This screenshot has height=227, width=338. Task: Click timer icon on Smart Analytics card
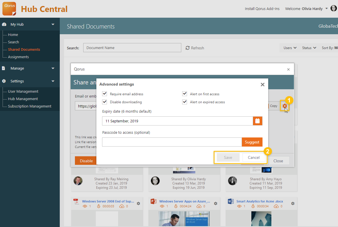pyautogui.click(x=253, y=206)
